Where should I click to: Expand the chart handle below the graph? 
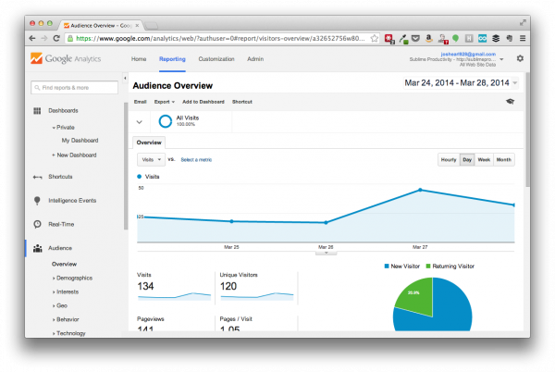(326, 253)
